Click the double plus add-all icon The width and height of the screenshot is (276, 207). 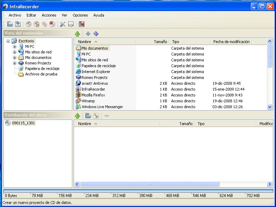96,34
